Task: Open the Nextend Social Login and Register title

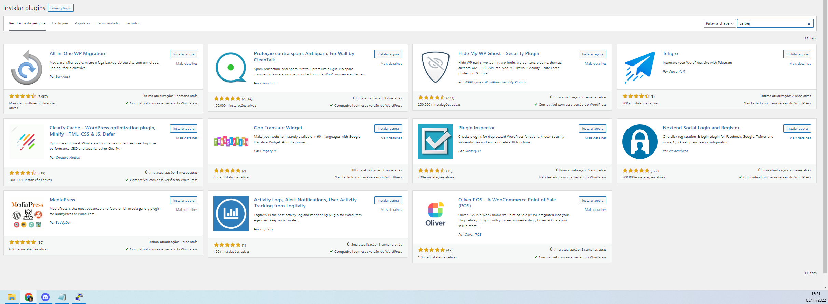Action: coord(701,128)
